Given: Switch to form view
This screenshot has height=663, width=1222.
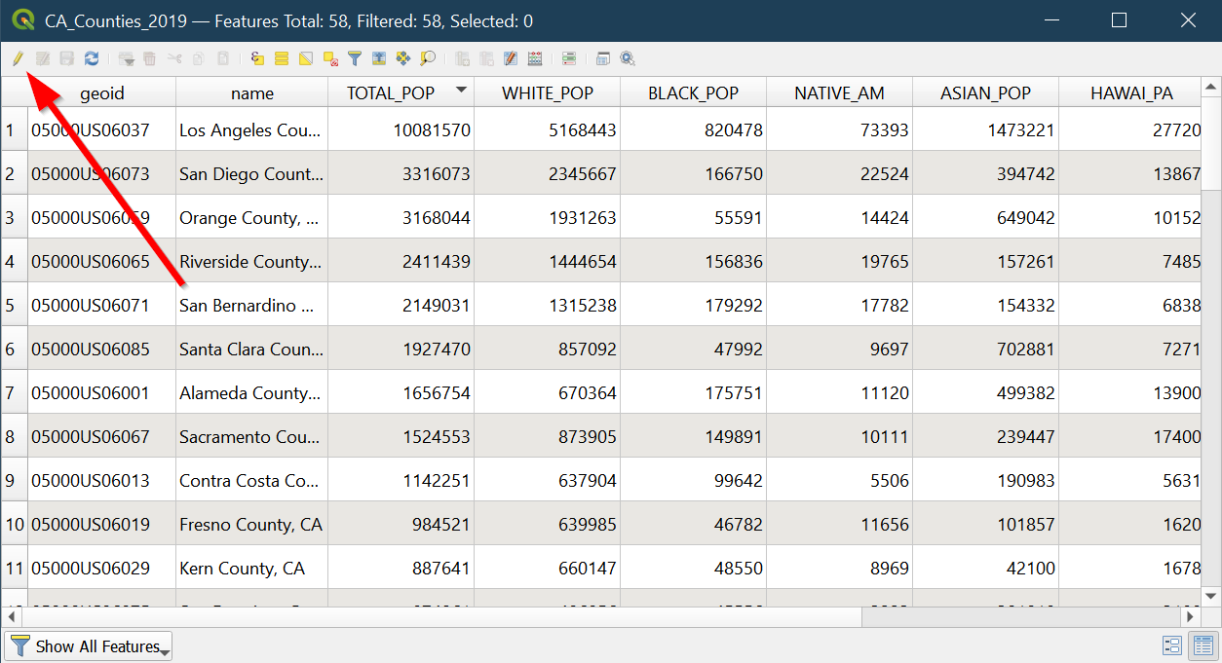Looking at the screenshot, I should [x=1172, y=646].
